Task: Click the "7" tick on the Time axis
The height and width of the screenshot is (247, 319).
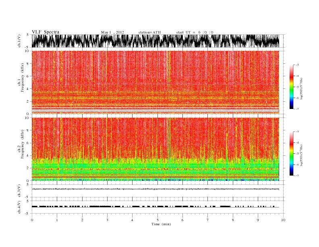Action: [x=208, y=220]
